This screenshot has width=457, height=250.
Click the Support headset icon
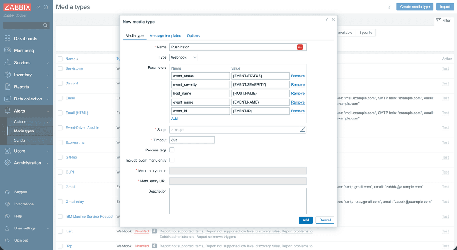click(x=7, y=192)
